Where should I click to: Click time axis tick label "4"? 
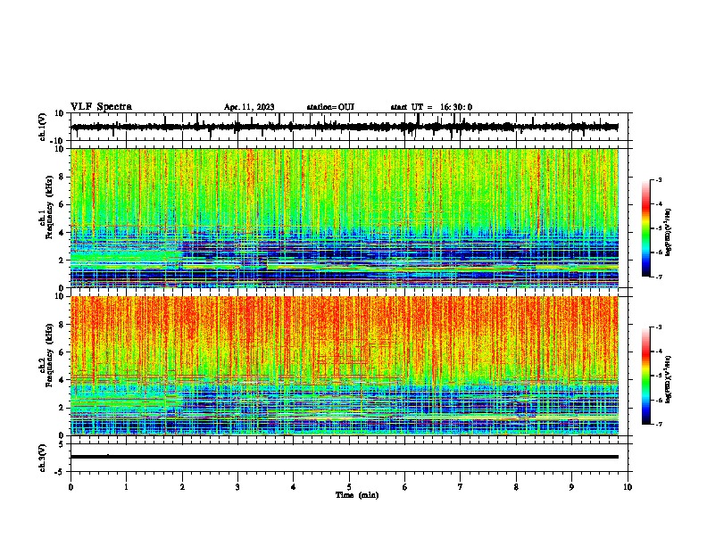pos(294,487)
